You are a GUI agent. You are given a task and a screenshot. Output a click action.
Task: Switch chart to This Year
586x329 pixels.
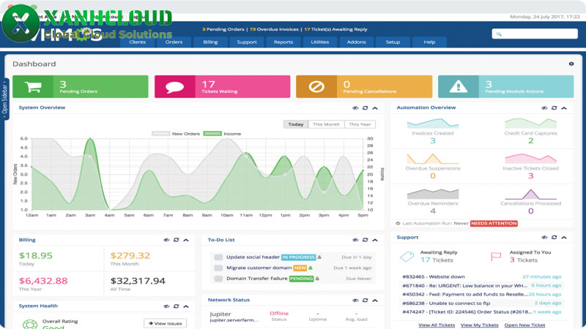coord(360,124)
